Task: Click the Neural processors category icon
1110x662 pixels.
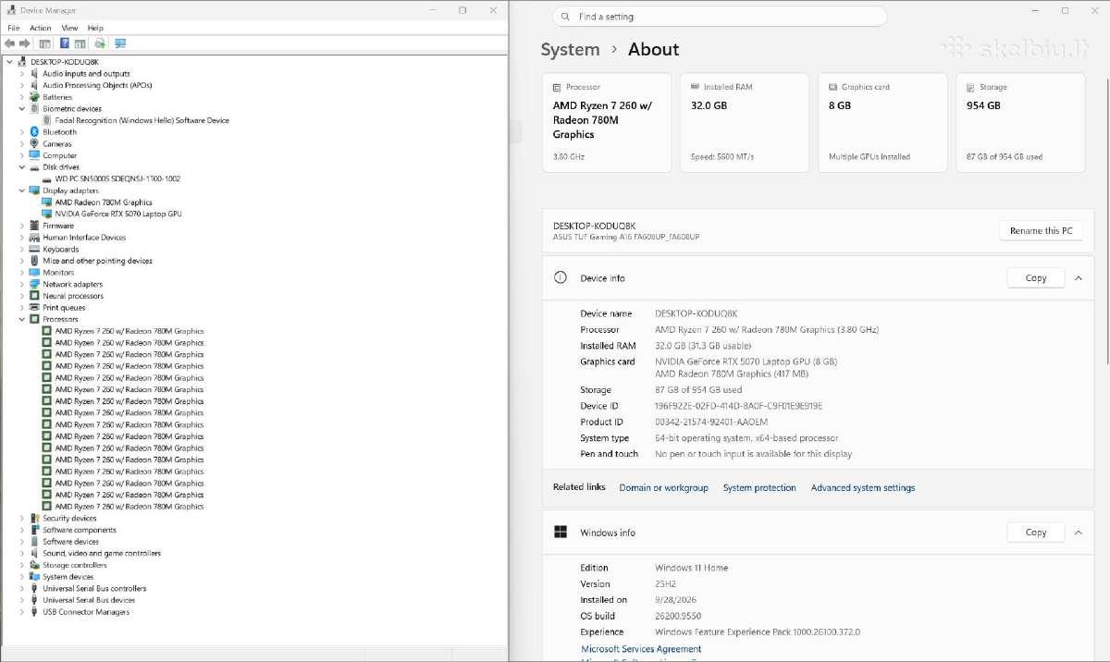Action: tap(34, 296)
